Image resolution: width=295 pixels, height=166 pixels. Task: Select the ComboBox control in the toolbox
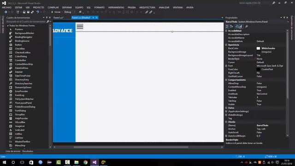click(20, 60)
